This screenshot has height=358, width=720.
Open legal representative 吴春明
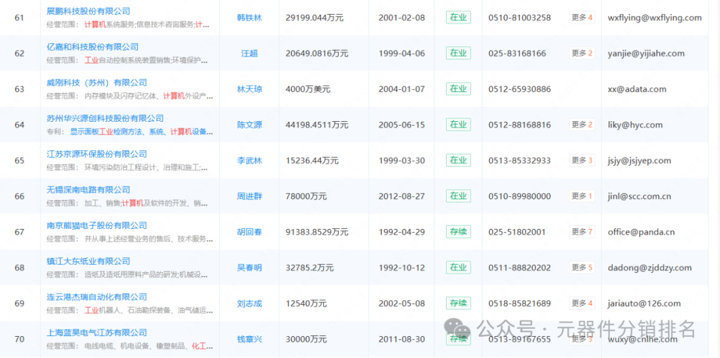pos(249,268)
